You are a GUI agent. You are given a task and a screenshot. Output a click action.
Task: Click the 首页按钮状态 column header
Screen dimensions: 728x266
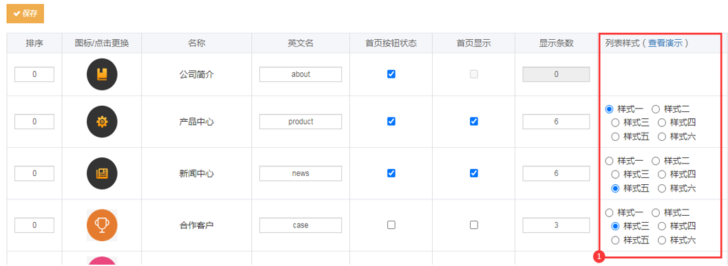(x=391, y=43)
